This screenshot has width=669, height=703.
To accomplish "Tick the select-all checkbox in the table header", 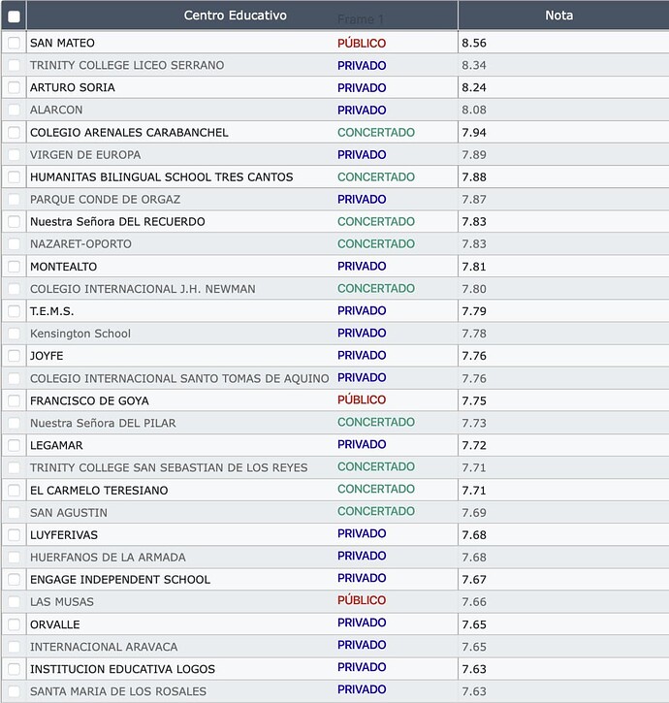I will [x=14, y=16].
